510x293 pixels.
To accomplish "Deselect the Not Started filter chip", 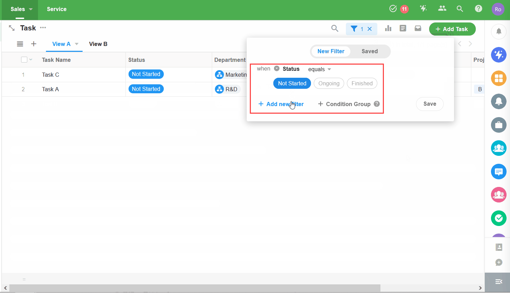I will pos(292,83).
